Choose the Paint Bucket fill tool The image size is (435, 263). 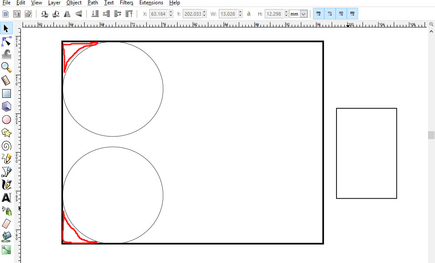point(6,236)
